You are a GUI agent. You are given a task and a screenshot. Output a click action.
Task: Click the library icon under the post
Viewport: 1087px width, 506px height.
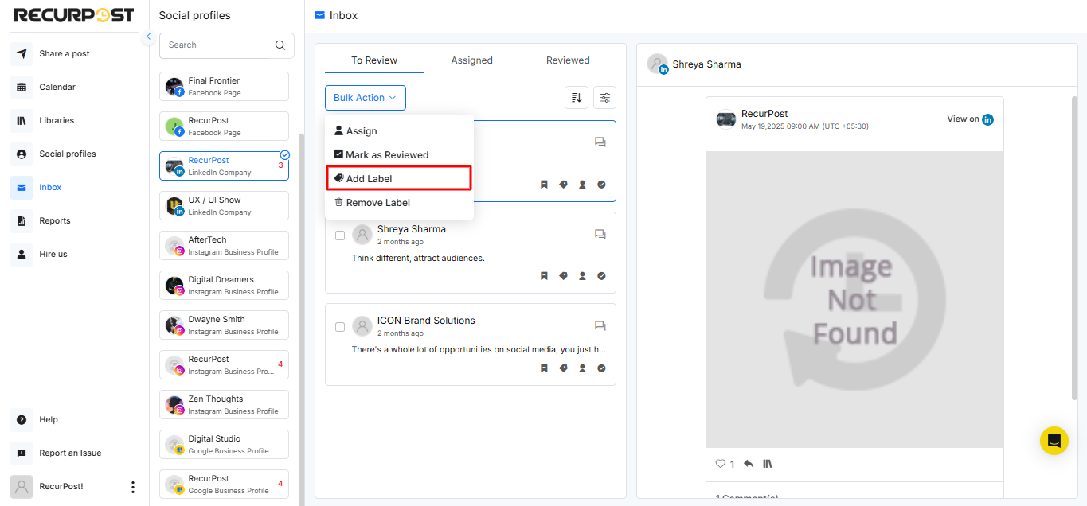pos(768,464)
